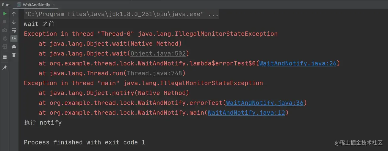The height and width of the screenshot is (151, 388).
Task: Open the Thread.java:748 link
Action: point(154,73)
